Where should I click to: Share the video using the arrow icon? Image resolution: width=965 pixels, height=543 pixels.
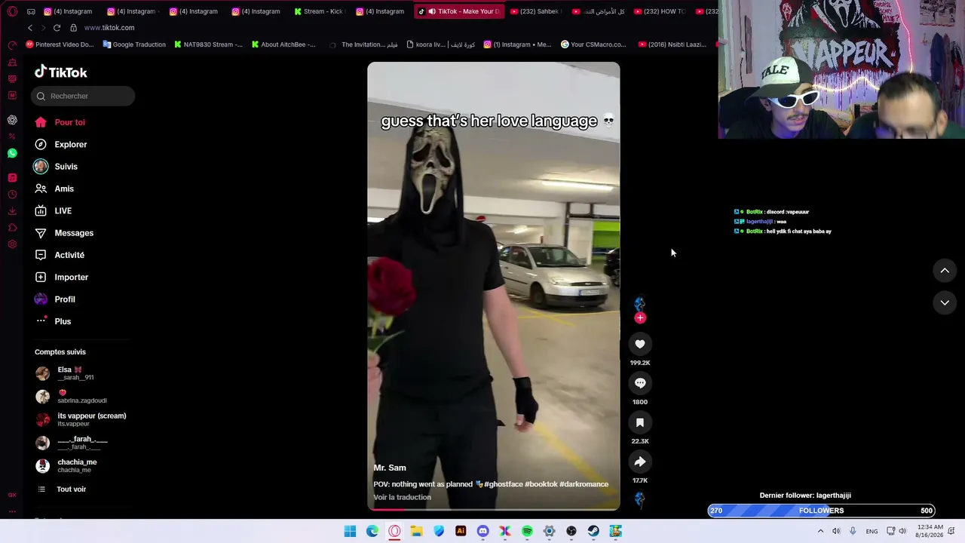(640, 462)
